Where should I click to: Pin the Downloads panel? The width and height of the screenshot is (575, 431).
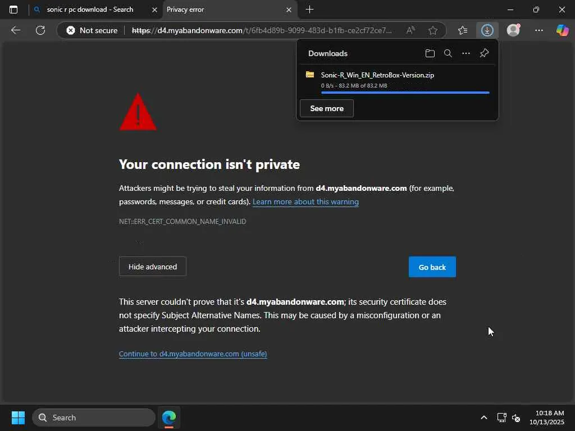pyautogui.click(x=484, y=53)
